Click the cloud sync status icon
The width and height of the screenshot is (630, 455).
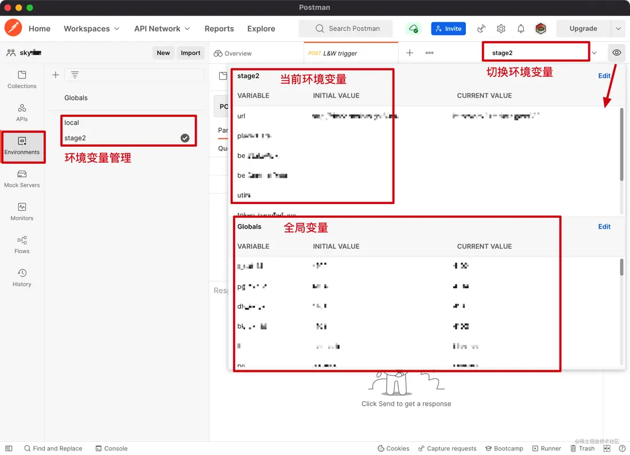click(414, 29)
